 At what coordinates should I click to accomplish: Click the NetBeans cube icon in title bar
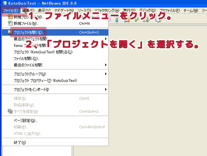(x=5, y=3)
